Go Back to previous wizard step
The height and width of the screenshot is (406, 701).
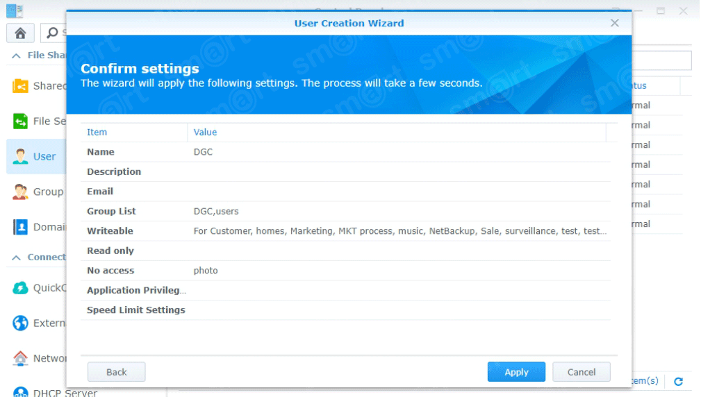117,373
